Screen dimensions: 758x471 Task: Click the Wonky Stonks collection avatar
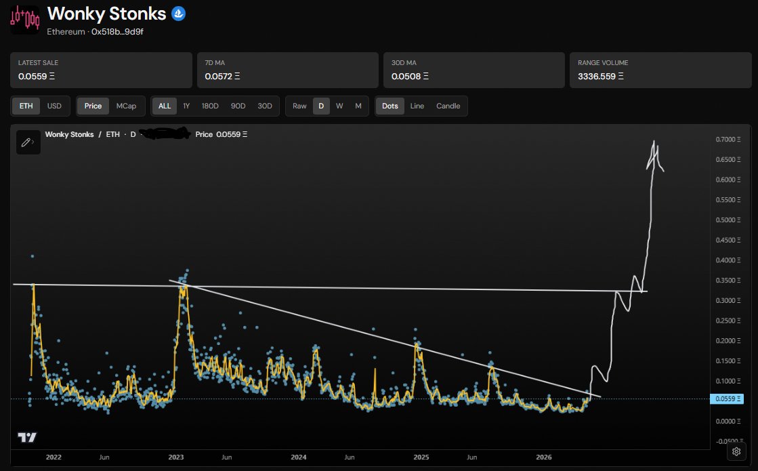24,20
